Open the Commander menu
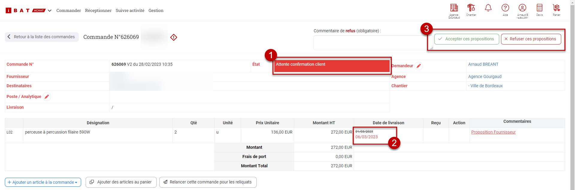575x190 pixels. (x=69, y=10)
